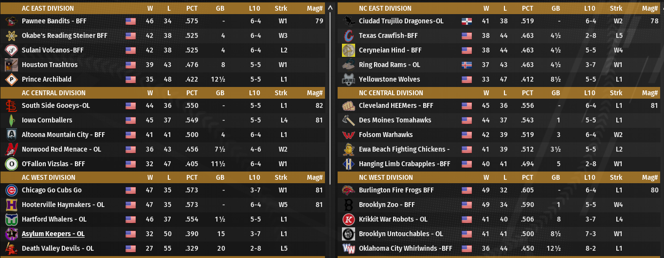This screenshot has height=258, width=664.
Task: Click the Pawnee Bandits team logo
Action: [x=11, y=21]
